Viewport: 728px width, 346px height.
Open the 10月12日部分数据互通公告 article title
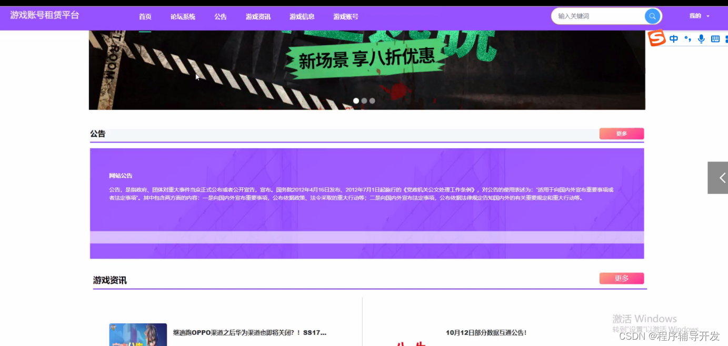486,333
